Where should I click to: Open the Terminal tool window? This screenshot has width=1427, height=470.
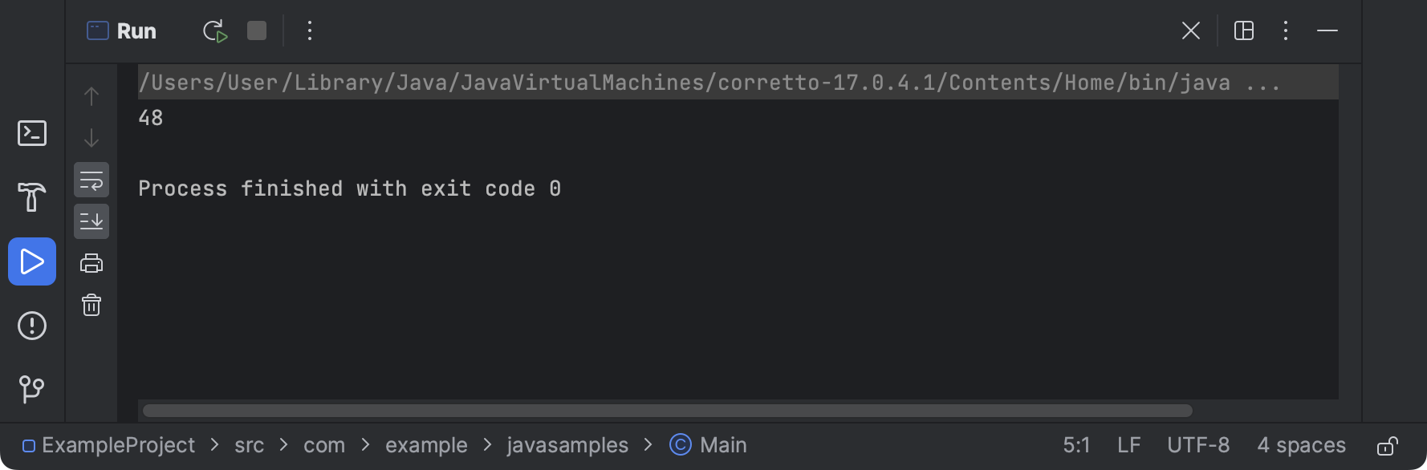(32, 133)
